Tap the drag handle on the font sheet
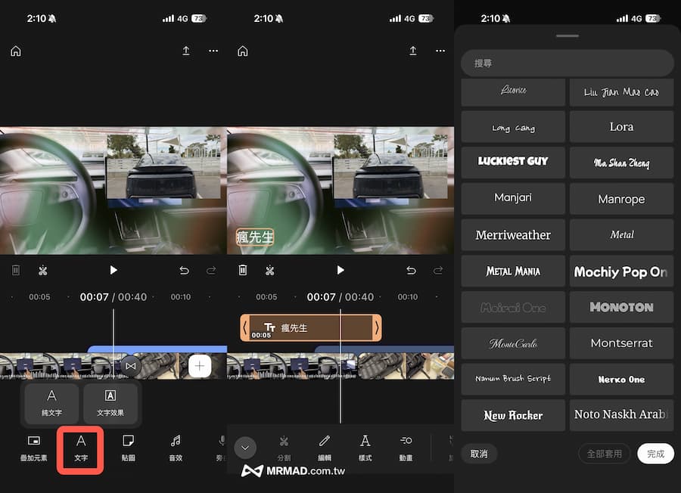Image resolution: width=681 pixels, height=493 pixels. point(567,36)
